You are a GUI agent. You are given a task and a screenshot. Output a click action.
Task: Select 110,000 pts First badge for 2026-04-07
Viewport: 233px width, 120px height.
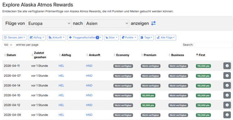coord(203,76)
